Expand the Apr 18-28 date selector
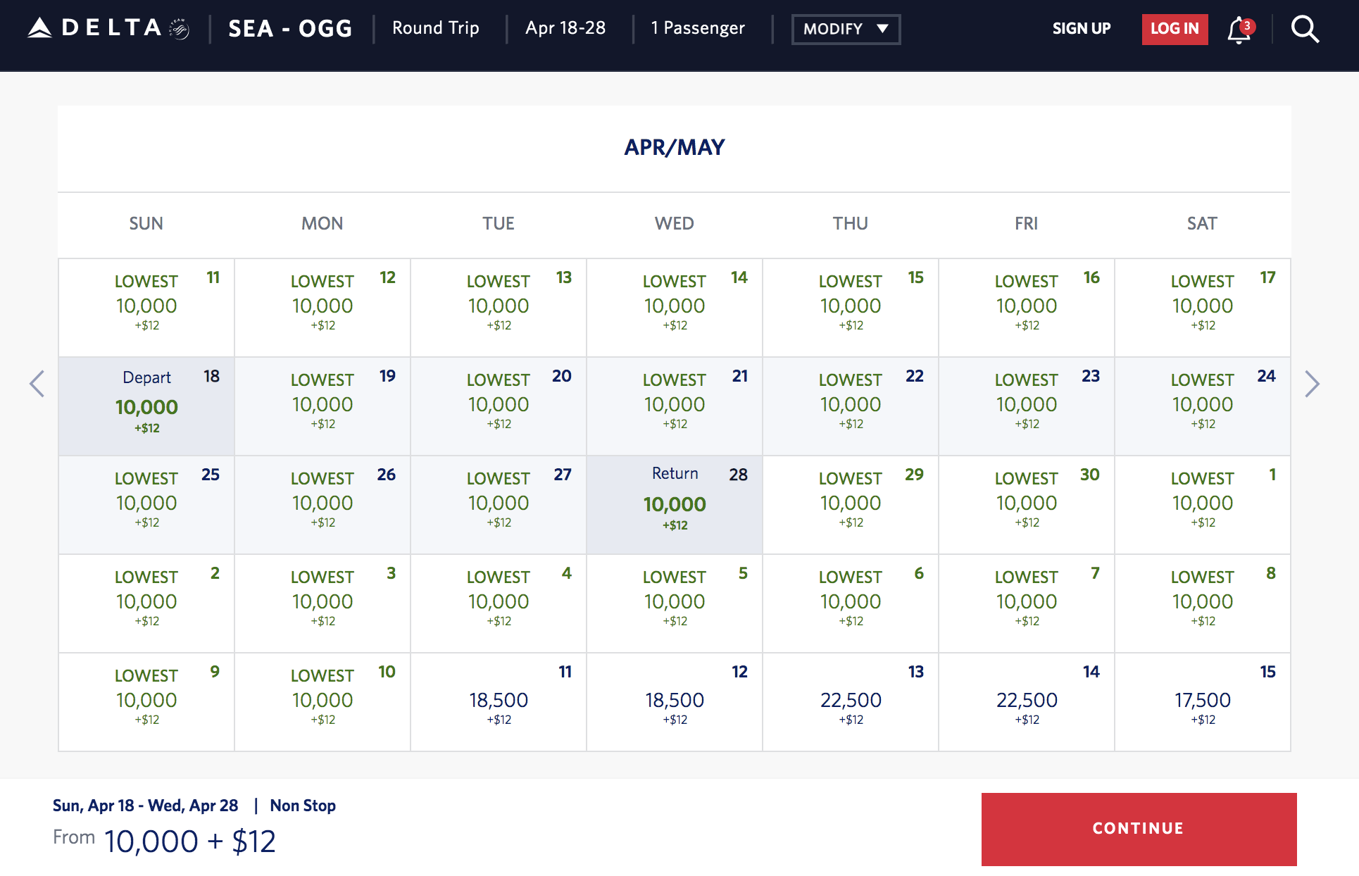The height and width of the screenshot is (876, 1359). coord(565,28)
